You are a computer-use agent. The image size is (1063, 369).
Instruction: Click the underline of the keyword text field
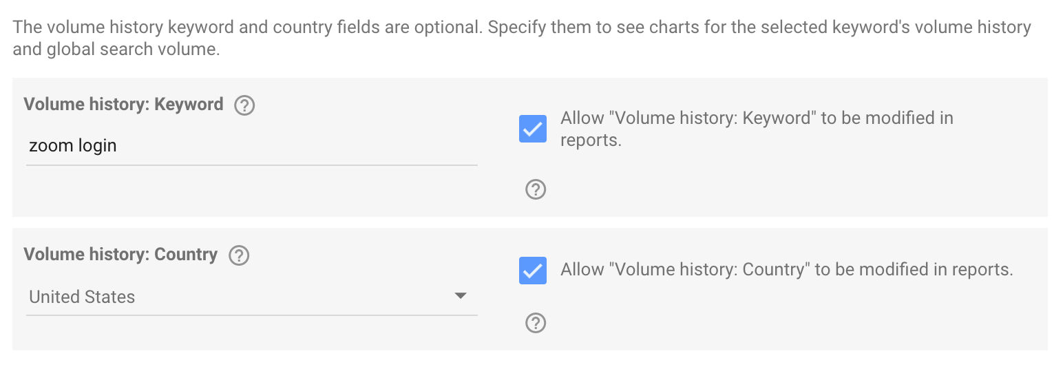click(x=251, y=165)
